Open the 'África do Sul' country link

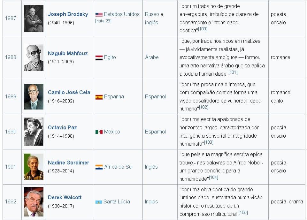point(118,167)
